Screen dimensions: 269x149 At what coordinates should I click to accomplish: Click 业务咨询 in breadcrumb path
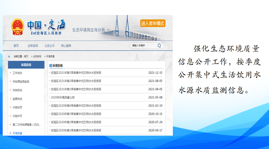coord(37,57)
